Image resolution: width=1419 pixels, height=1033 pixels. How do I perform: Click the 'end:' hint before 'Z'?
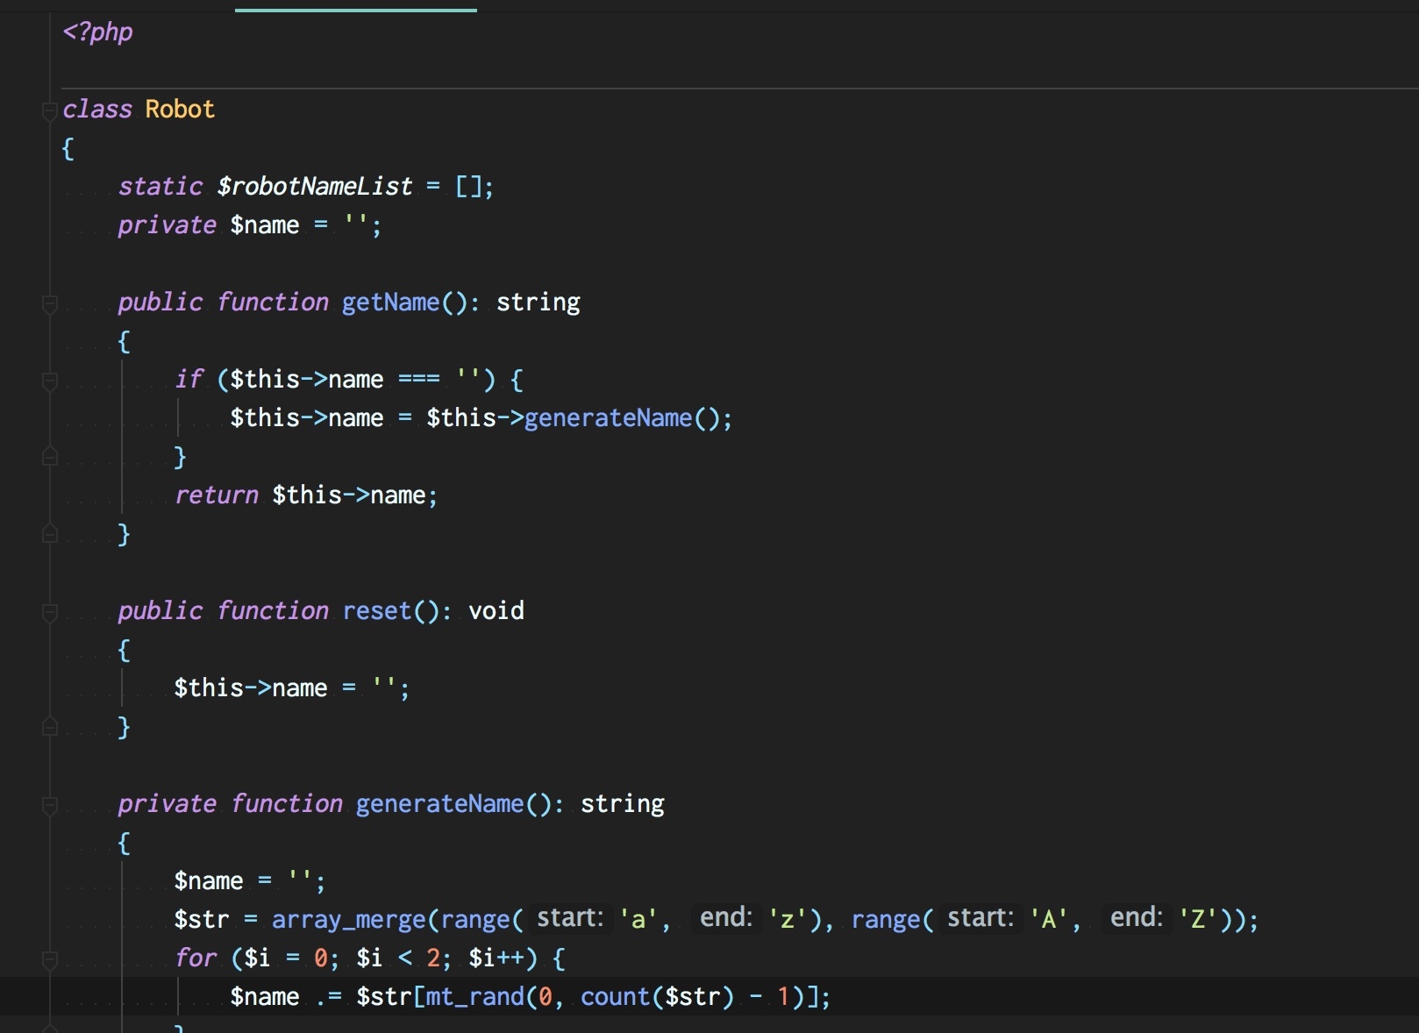click(x=1136, y=918)
